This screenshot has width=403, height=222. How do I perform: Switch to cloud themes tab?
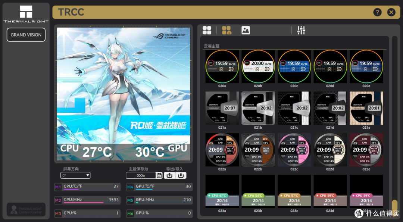(x=227, y=30)
